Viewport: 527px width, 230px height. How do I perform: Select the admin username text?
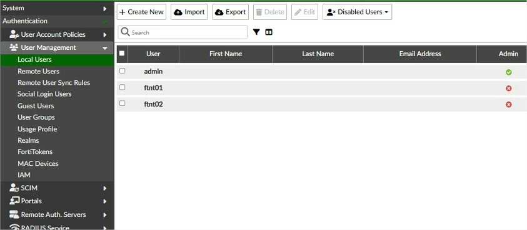(x=153, y=72)
